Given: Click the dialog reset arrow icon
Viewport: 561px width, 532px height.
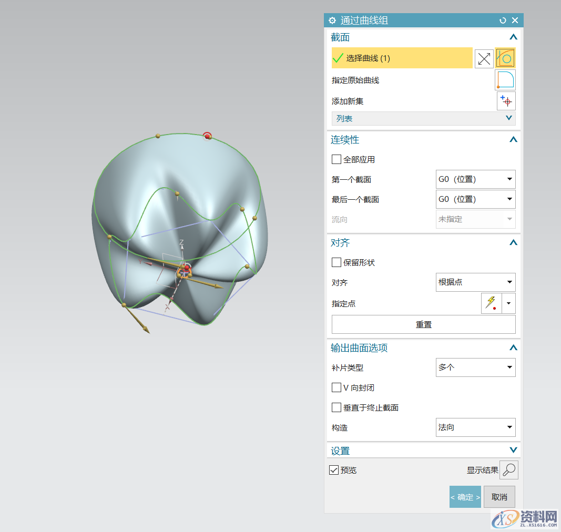Looking at the screenshot, I should click(502, 20).
